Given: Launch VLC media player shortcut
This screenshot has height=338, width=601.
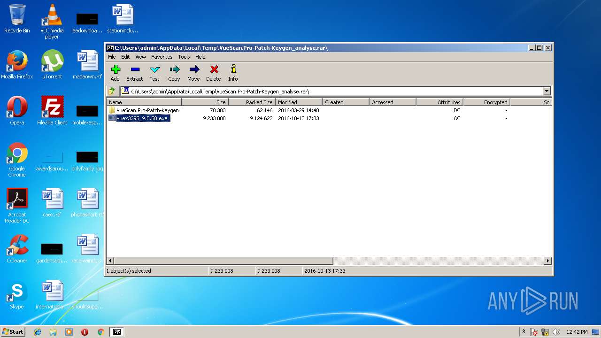Looking at the screenshot, I should 52,22.
